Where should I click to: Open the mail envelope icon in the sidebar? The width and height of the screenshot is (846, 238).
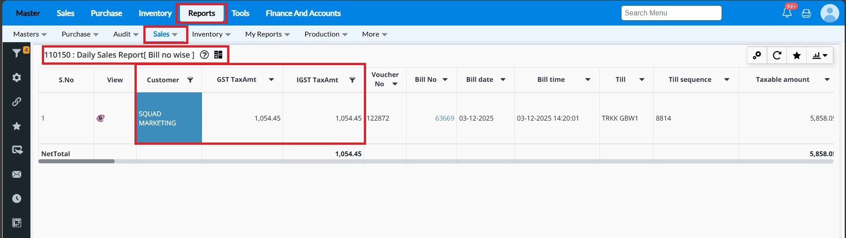pos(17,175)
